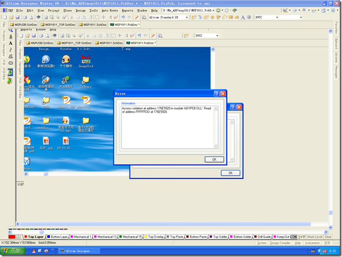
Task: Undo the last action with the blue arrow
Action: point(123,17)
